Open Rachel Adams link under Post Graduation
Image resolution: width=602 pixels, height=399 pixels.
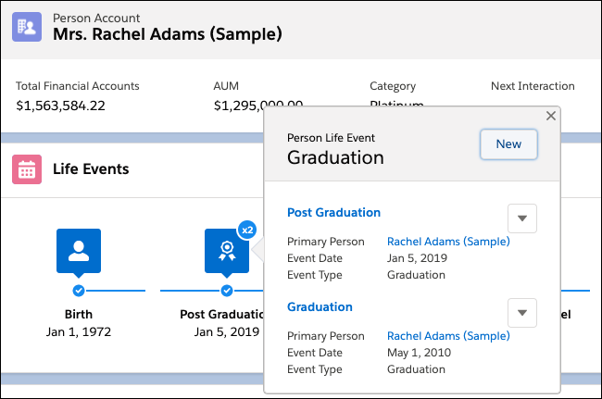click(448, 241)
